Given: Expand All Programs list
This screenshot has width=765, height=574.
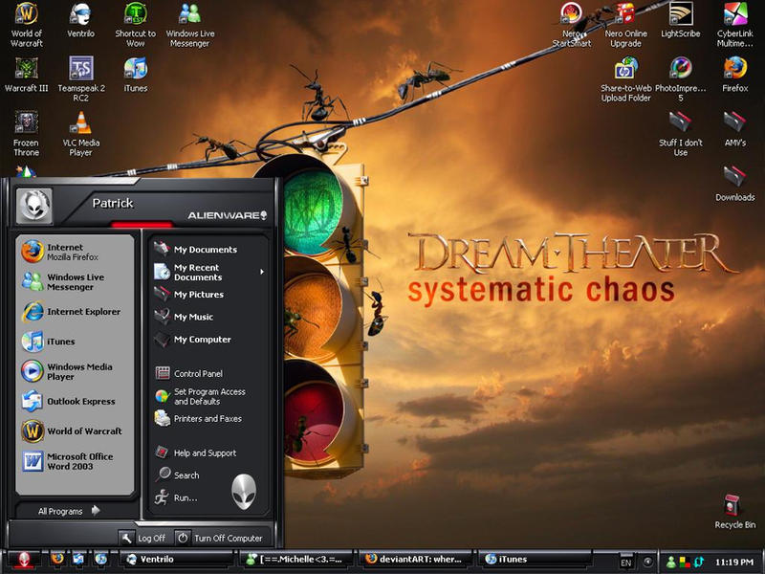Looking at the screenshot, I should [x=69, y=511].
